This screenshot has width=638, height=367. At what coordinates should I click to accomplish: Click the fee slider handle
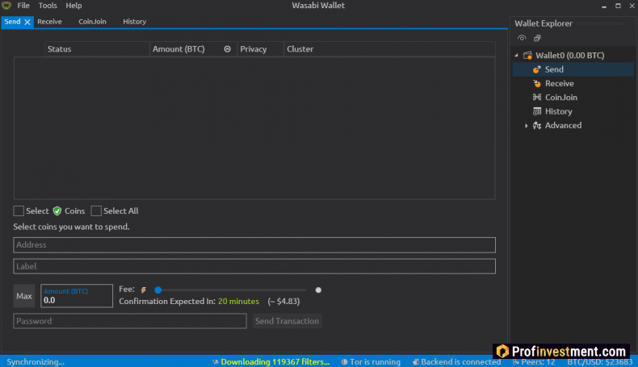point(157,290)
